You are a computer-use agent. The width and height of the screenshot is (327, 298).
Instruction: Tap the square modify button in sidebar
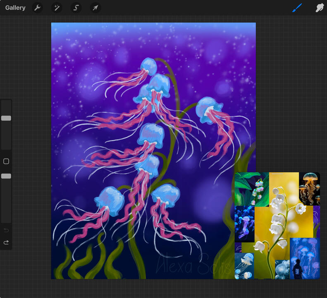[x=6, y=161]
